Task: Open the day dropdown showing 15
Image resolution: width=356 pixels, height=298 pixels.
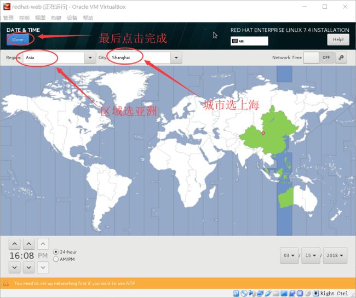Action: tap(311, 255)
